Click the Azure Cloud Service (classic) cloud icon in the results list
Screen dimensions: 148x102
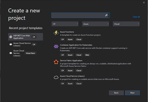tap(56, 77)
